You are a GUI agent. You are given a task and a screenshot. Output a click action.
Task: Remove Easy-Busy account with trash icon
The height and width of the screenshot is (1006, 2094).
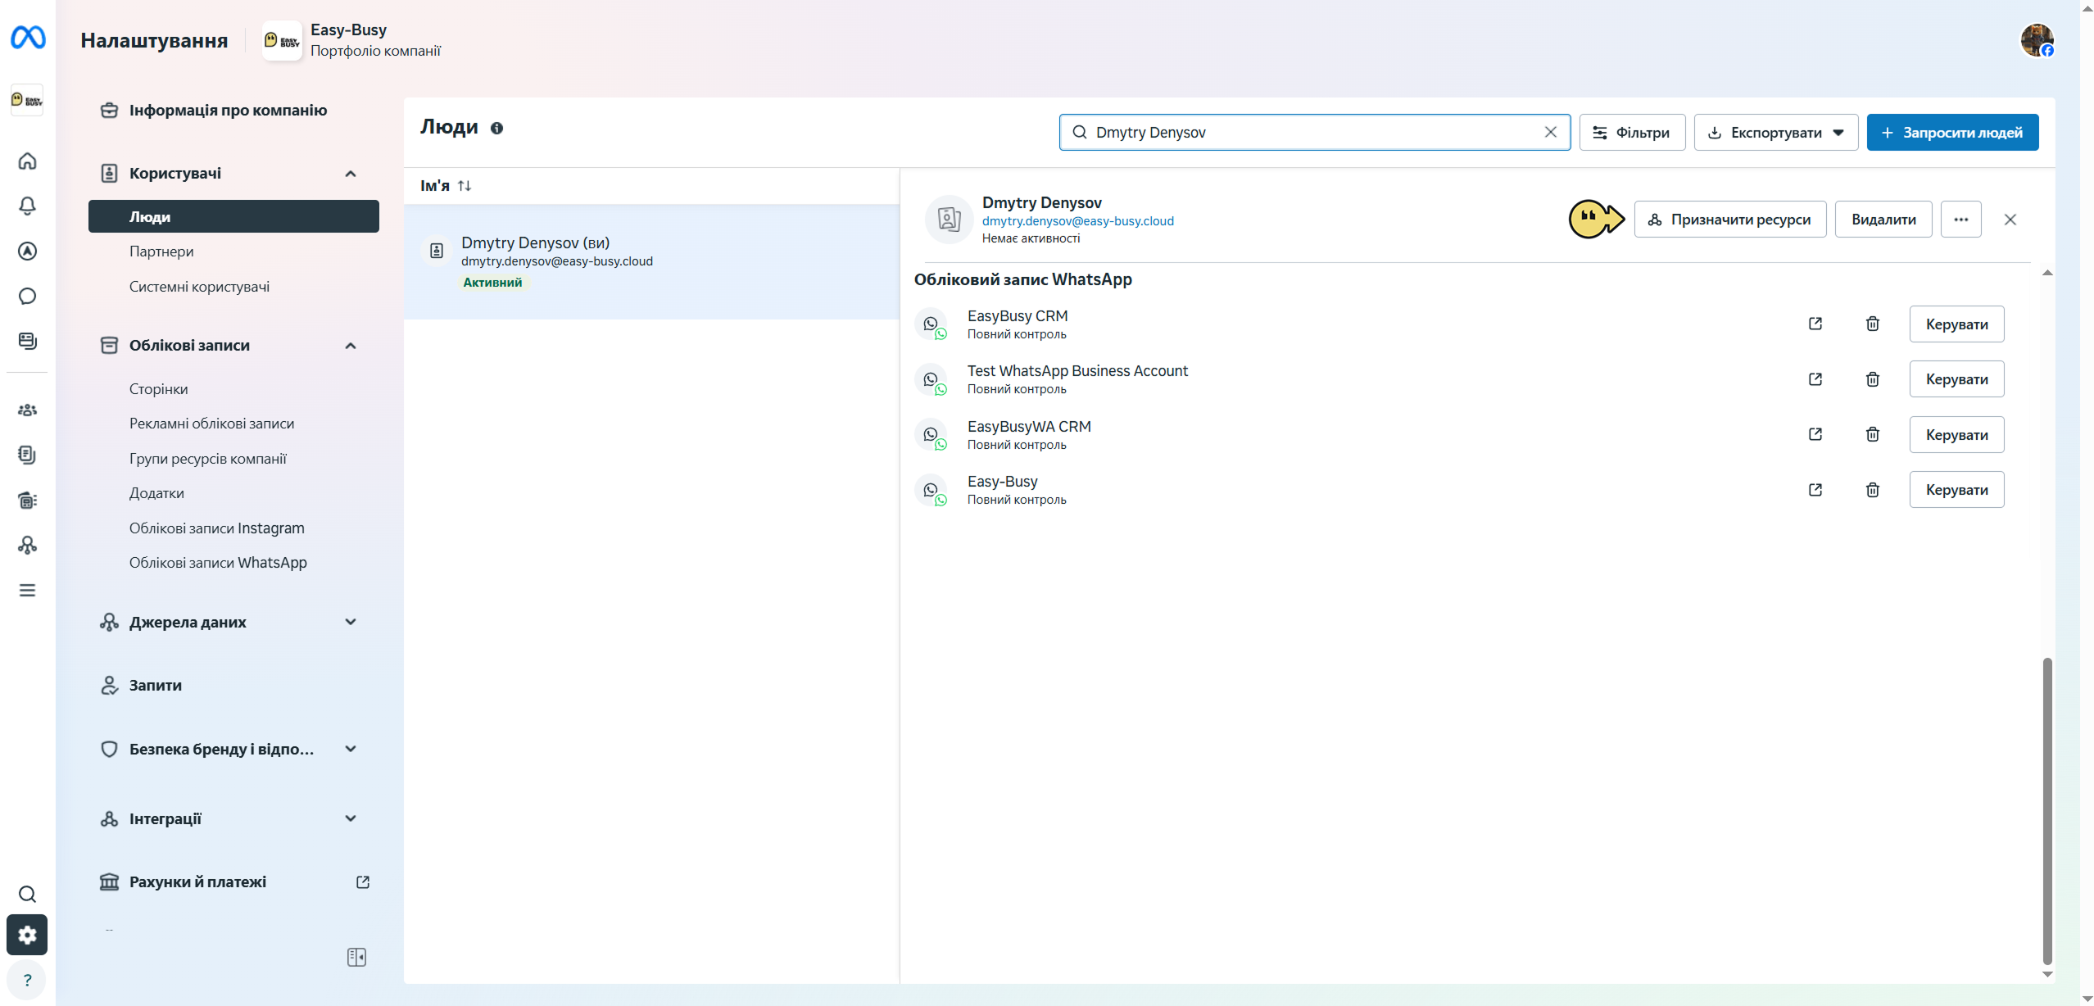tap(1873, 490)
